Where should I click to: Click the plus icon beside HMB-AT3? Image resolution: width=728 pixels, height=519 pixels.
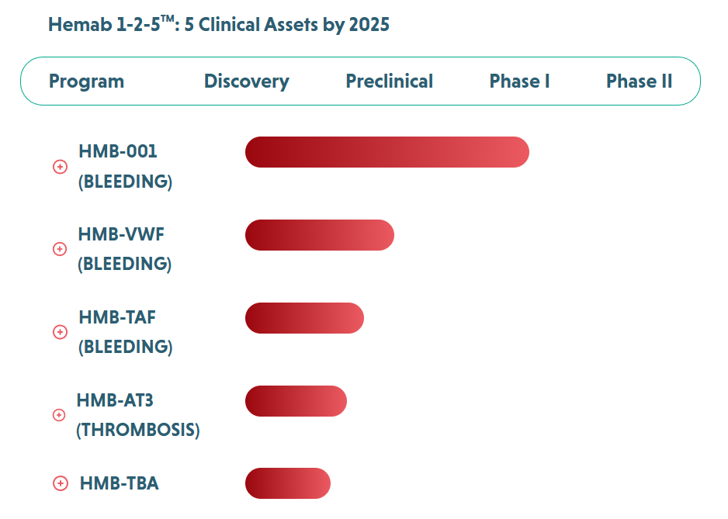point(58,415)
